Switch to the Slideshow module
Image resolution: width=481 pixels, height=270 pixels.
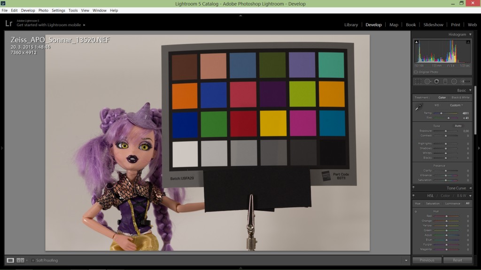[x=433, y=25]
